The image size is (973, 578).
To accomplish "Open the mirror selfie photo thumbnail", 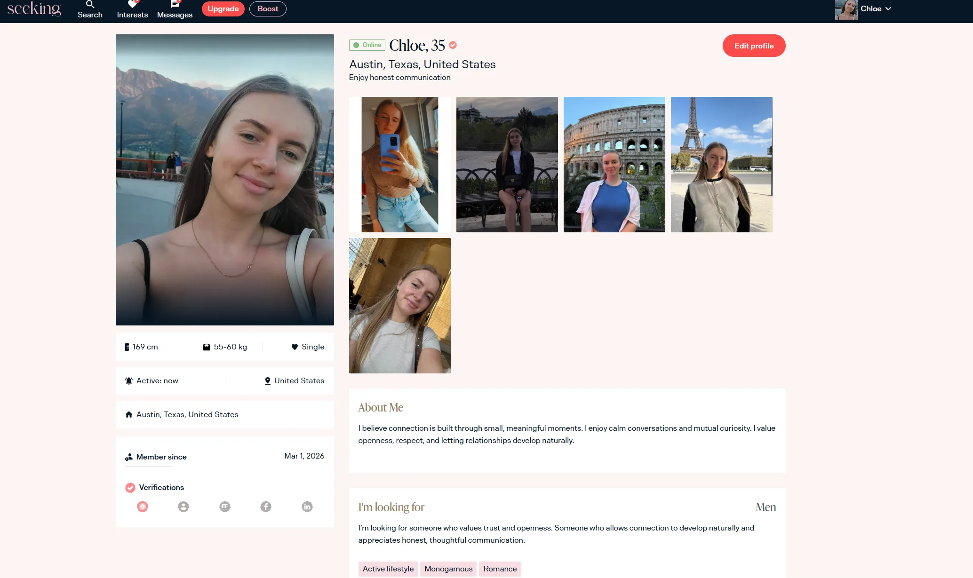I will (x=399, y=165).
